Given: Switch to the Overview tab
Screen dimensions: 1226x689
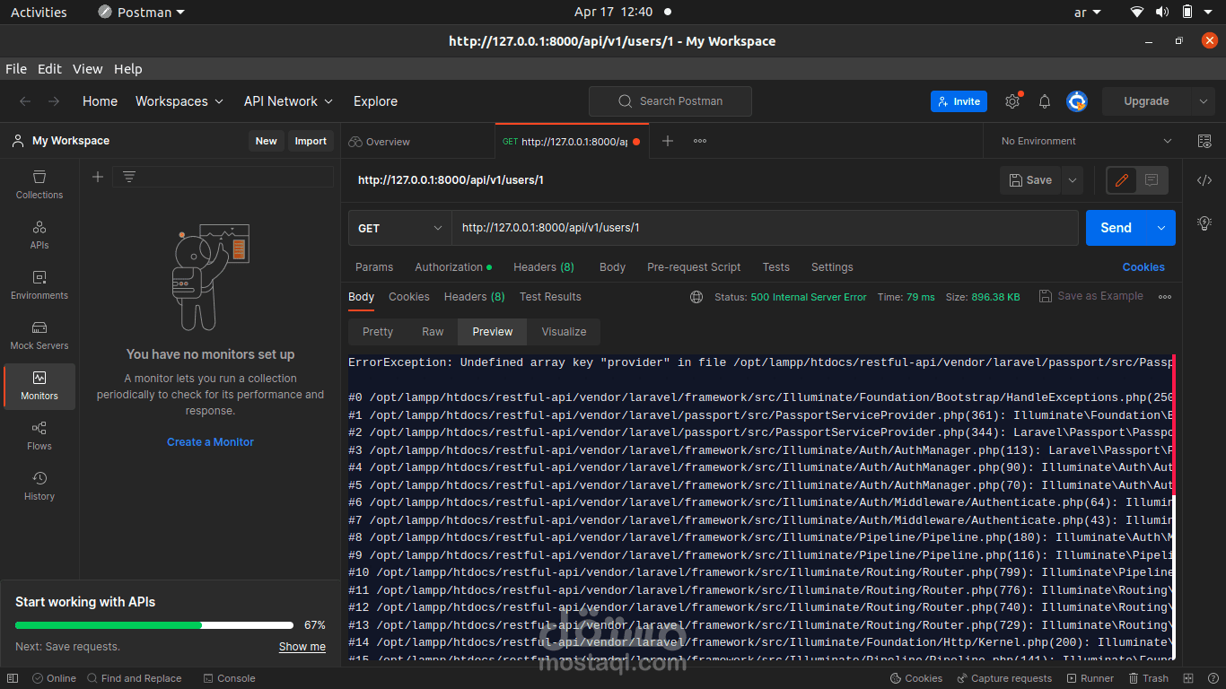Looking at the screenshot, I should (x=380, y=142).
